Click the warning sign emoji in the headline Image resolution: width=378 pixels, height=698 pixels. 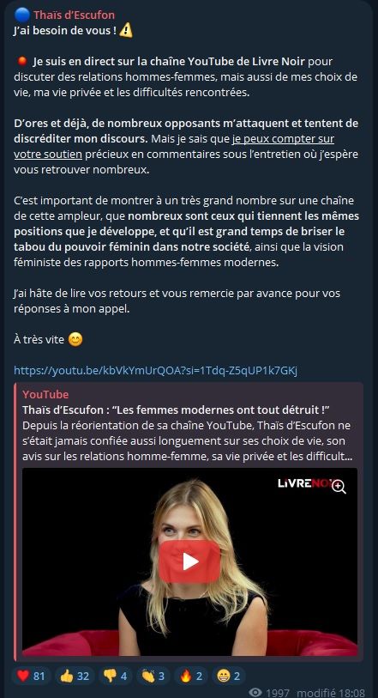click(x=126, y=31)
